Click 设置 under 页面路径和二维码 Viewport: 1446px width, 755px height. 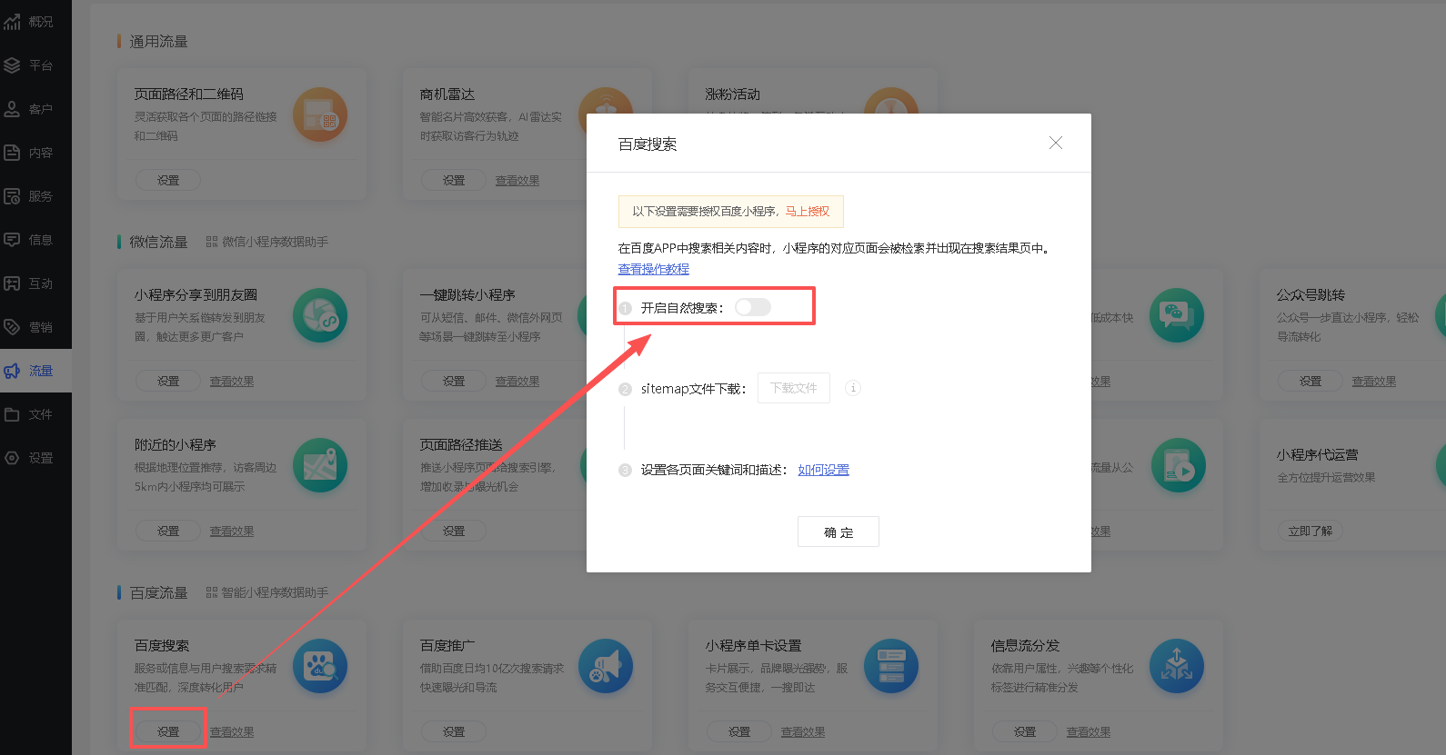168,180
